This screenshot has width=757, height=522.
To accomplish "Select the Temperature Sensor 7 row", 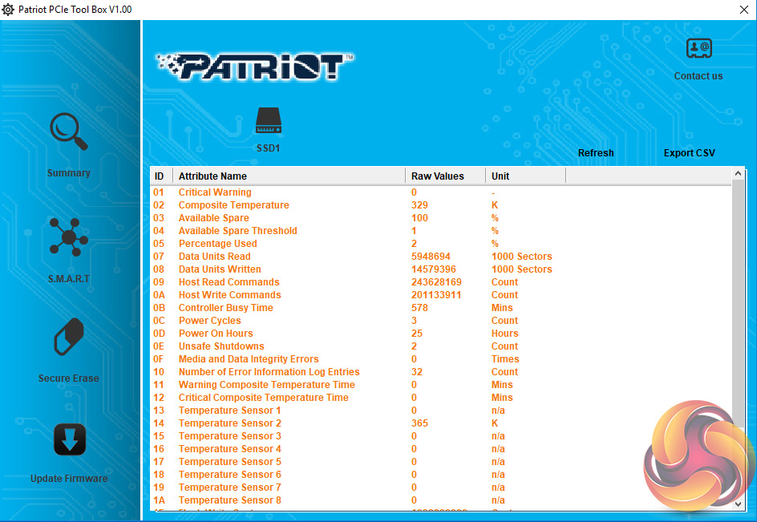I will [x=441, y=488].
